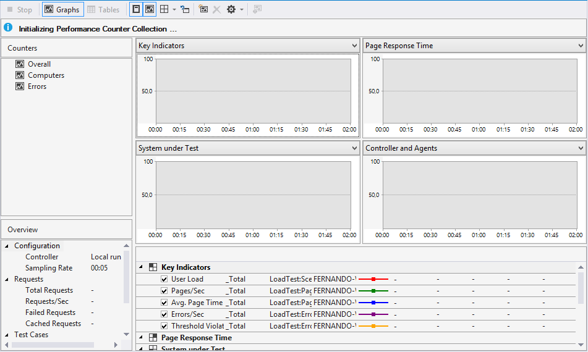Collapse the Configuration section in Overview
This screenshot has height=352, width=588.
pyautogui.click(x=7, y=246)
